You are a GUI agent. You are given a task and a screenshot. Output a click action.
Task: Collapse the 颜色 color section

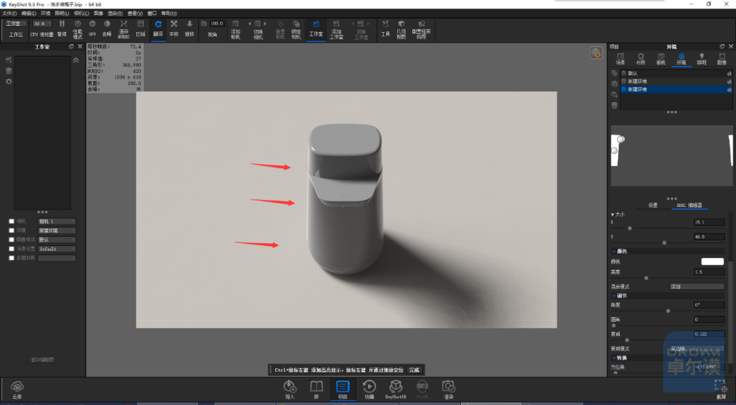[x=613, y=251]
